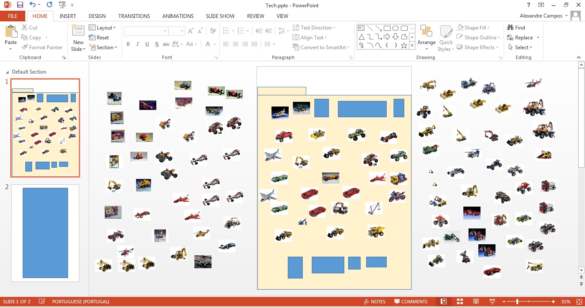Switch to the SLIDE SHOW tab
Viewport: 585px width, 308px height.
tap(220, 16)
